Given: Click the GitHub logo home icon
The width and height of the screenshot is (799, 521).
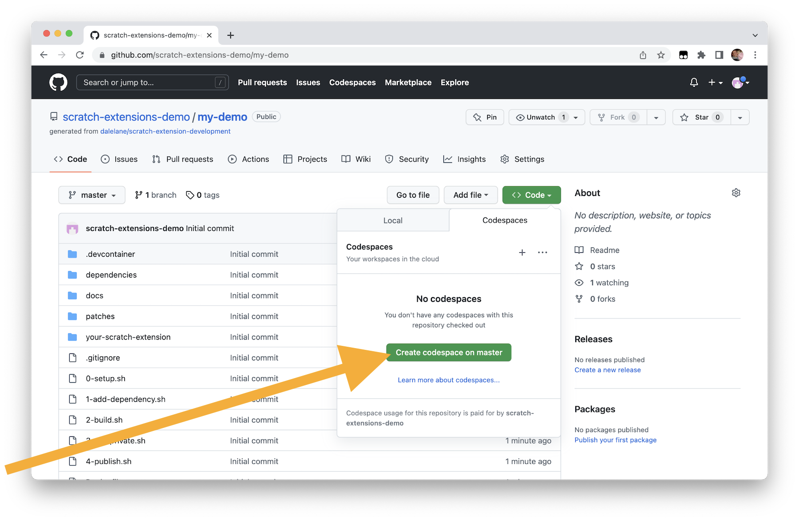Looking at the screenshot, I should pyautogui.click(x=58, y=82).
